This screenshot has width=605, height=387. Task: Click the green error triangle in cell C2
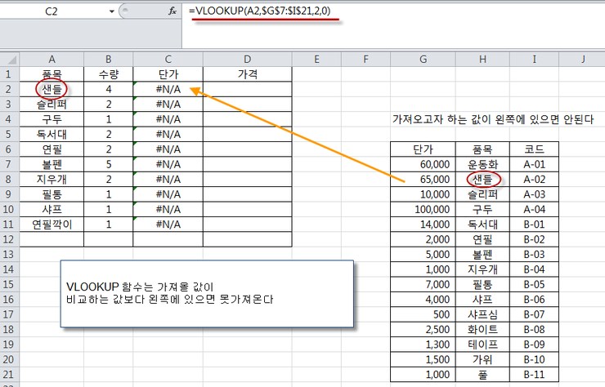click(x=136, y=85)
